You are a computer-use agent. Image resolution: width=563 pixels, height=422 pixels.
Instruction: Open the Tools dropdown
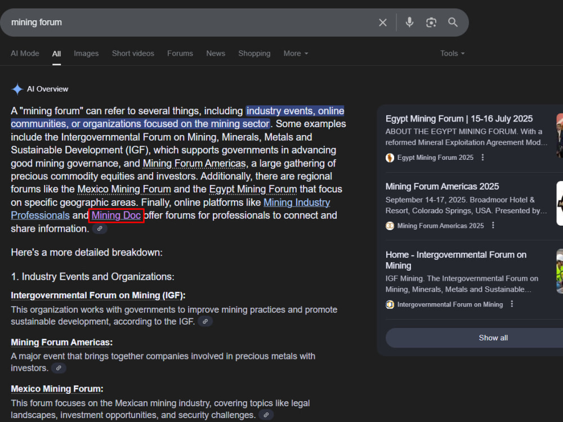[x=453, y=53]
